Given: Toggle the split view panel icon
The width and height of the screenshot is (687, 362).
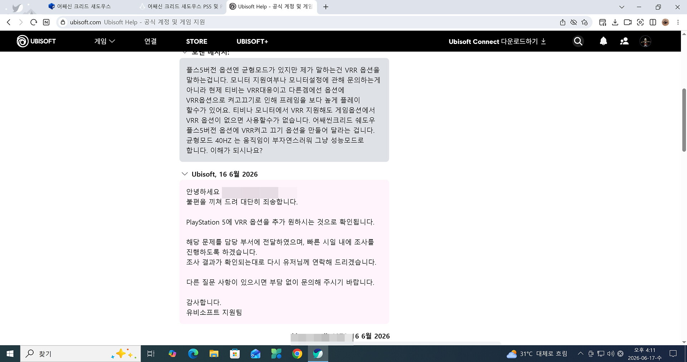Looking at the screenshot, I should (x=653, y=22).
